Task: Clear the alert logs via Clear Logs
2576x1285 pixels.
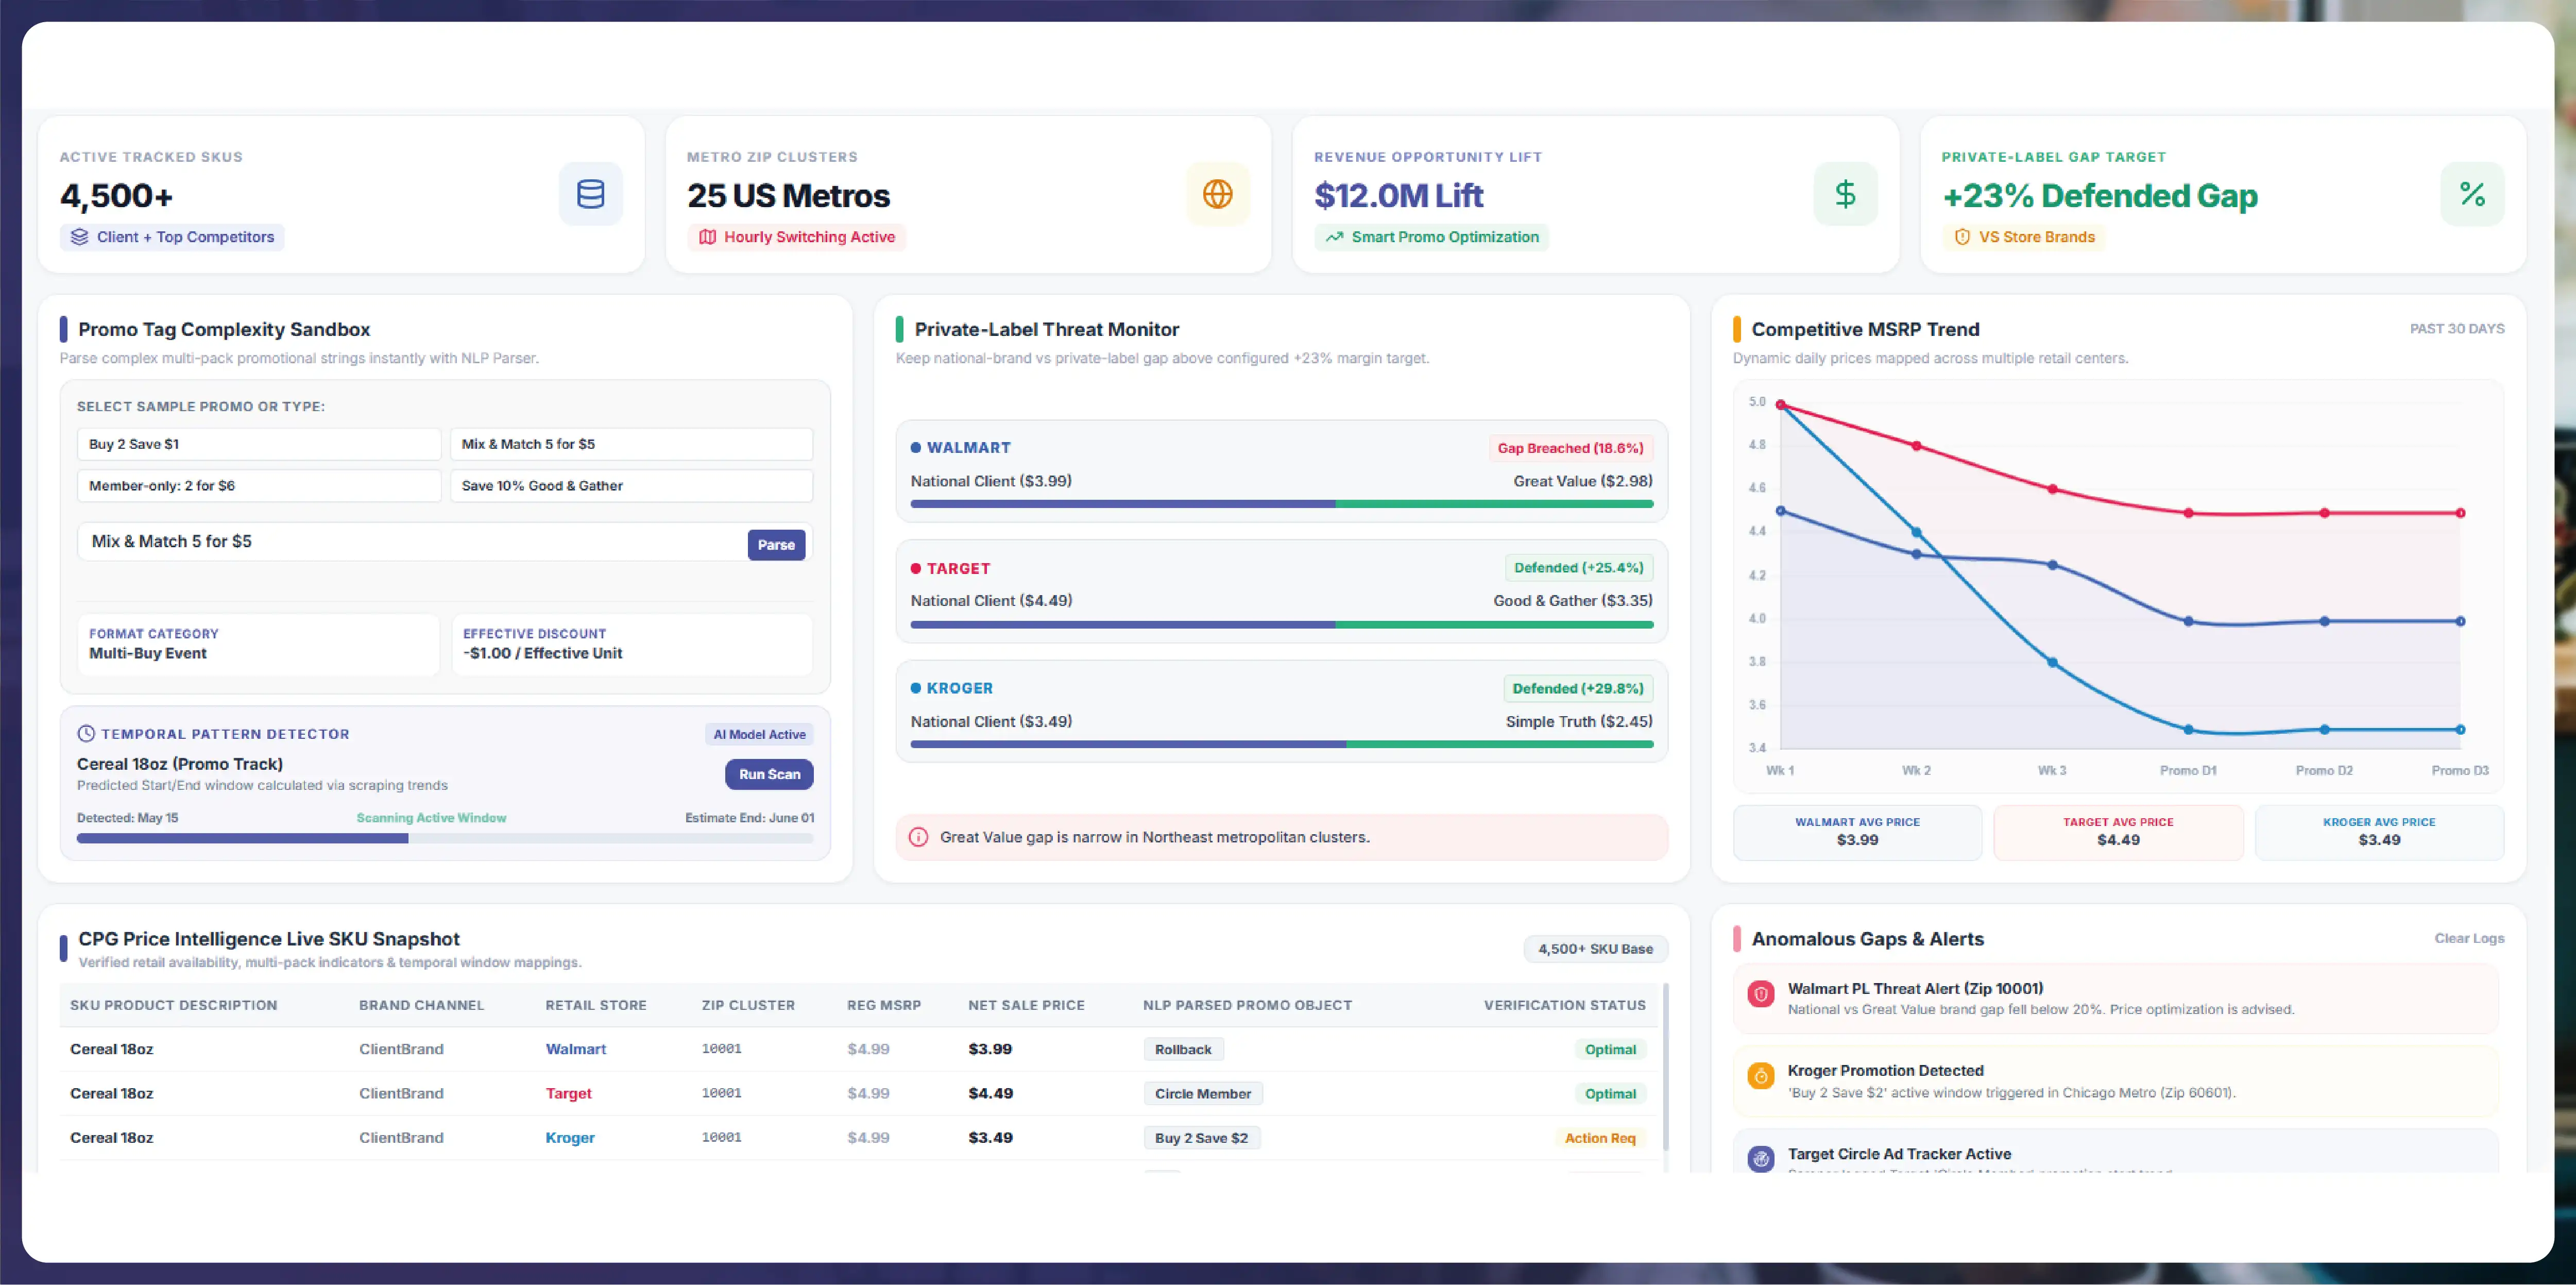Action: pos(2469,938)
